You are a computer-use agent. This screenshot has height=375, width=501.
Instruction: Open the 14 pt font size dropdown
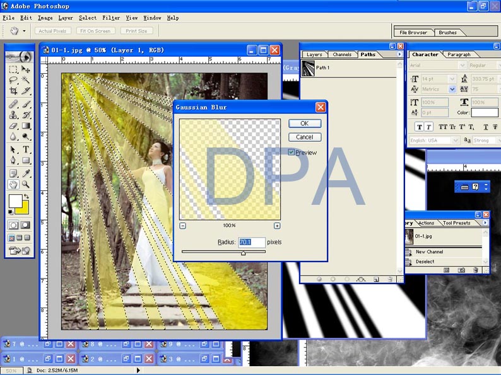pos(452,79)
